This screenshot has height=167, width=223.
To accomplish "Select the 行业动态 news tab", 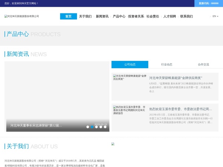I will click(x=167, y=65).
